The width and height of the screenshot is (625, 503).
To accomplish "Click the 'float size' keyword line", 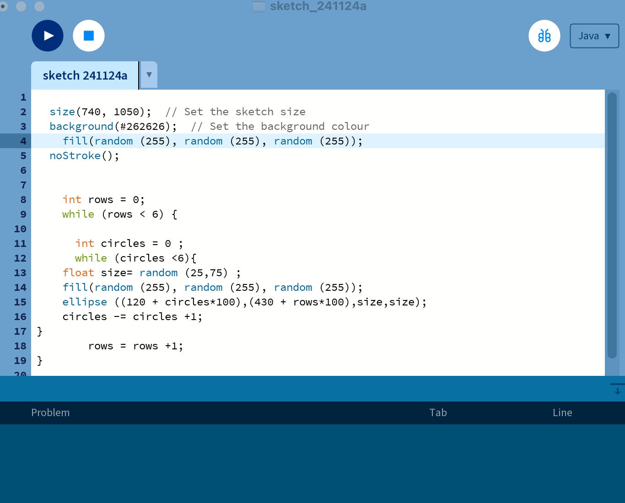I will (x=78, y=273).
